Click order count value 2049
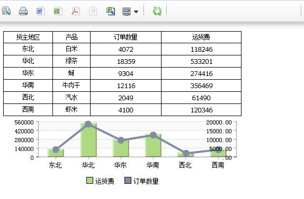The height and width of the screenshot is (199, 304). click(126, 98)
